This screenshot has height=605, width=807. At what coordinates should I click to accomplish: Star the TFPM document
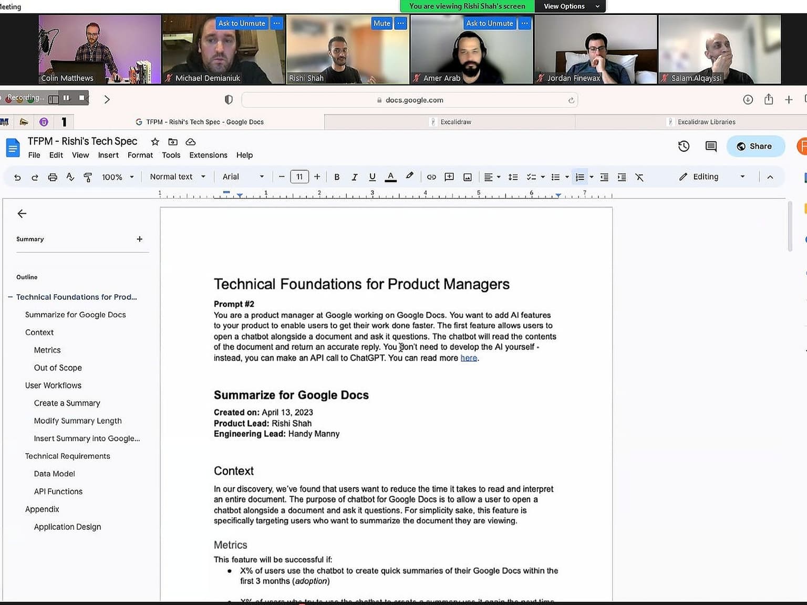155,142
